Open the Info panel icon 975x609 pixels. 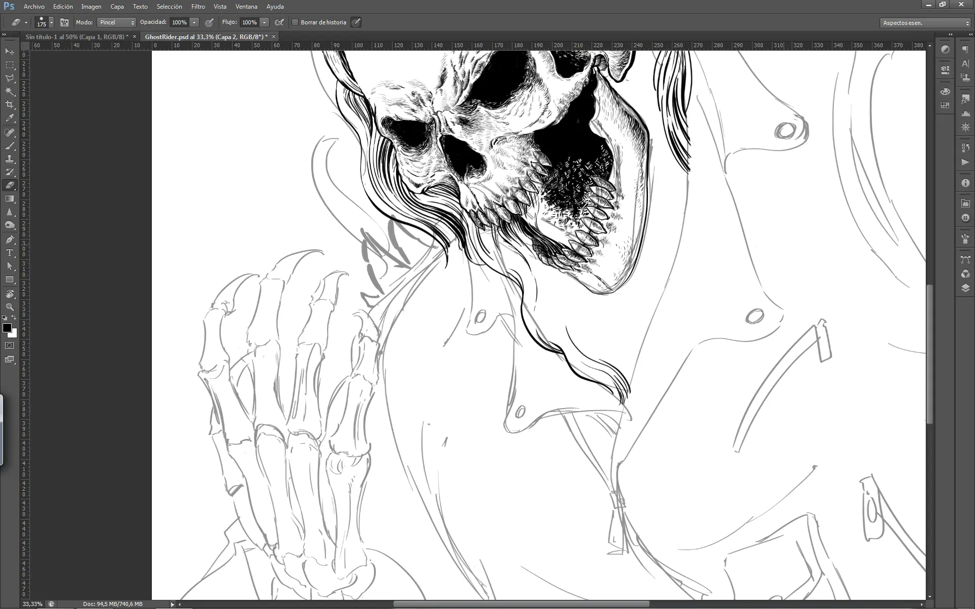point(965,183)
